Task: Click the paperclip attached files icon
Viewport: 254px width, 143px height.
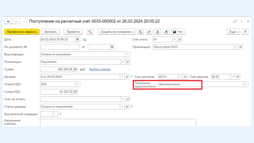Action: (149, 32)
